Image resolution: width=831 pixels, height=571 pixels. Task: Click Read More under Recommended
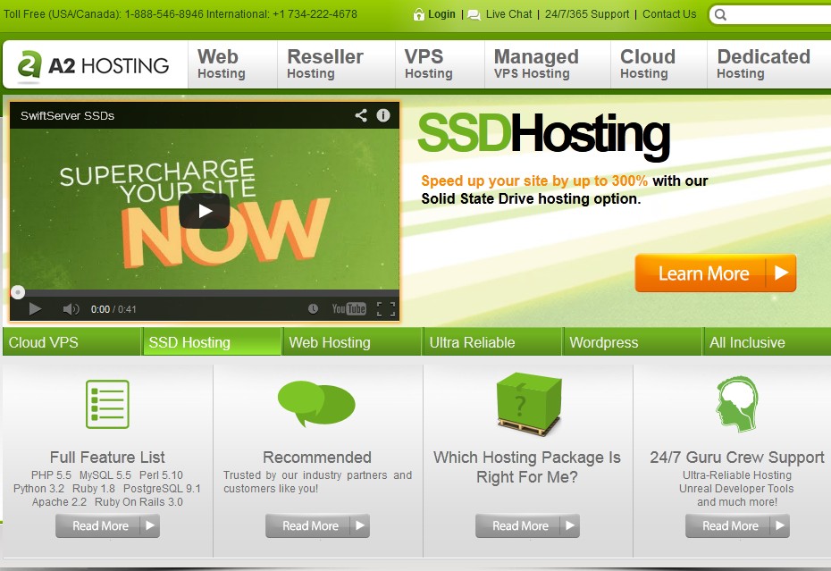click(x=317, y=525)
